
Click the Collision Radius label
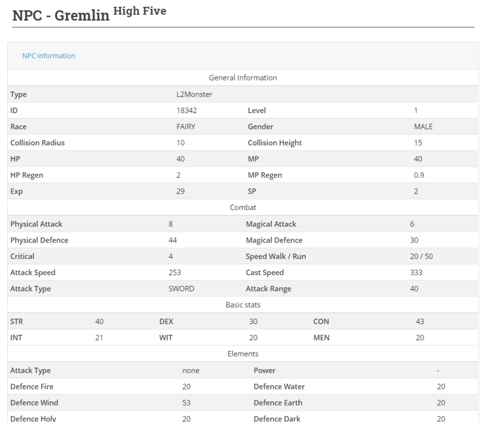click(37, 143)
